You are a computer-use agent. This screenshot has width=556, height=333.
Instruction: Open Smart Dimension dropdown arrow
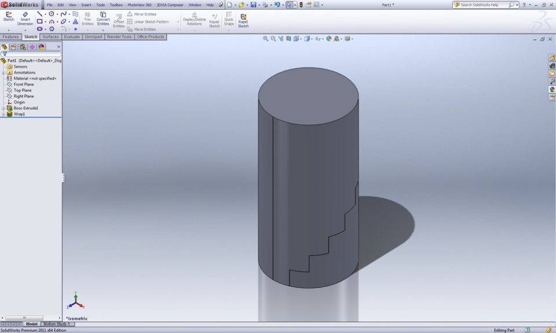tap(25, 30)
